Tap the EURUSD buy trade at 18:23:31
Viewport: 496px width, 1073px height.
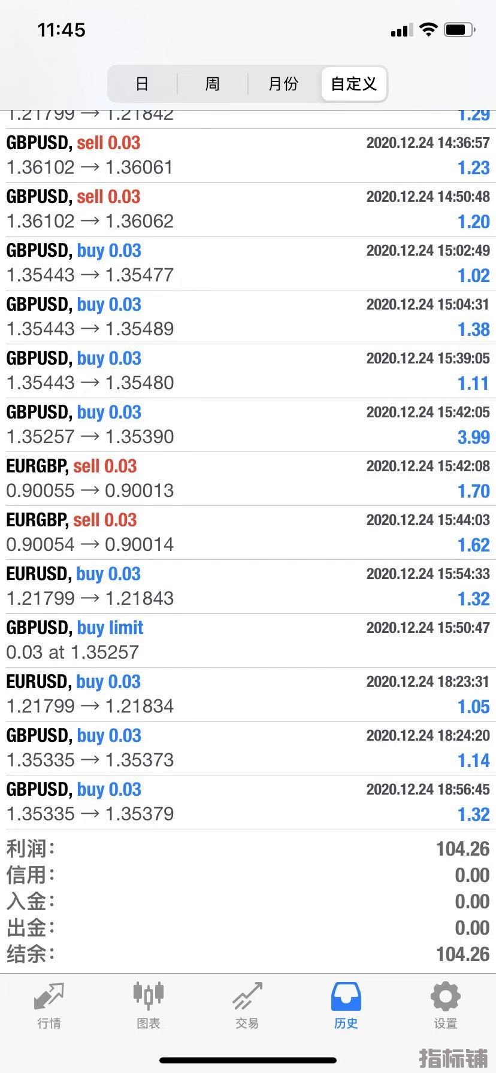(x=248, y=694)
